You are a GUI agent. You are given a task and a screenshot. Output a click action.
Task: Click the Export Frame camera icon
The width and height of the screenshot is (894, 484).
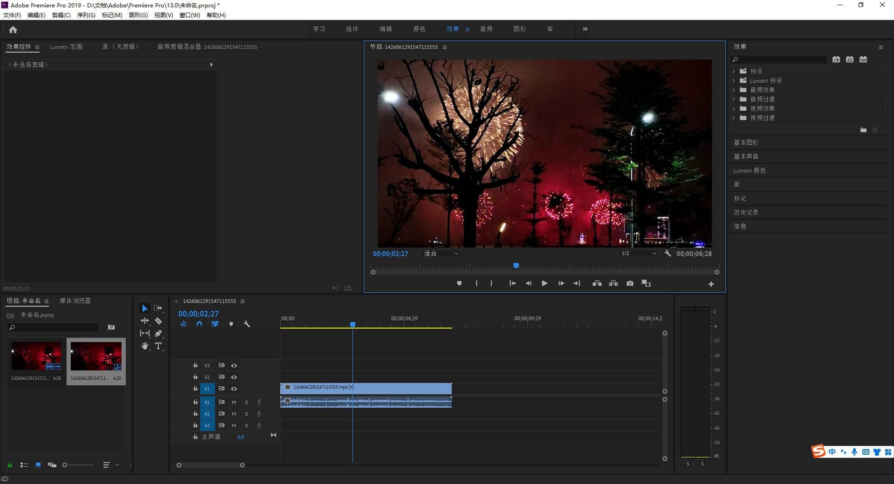pyautogui.click(x=630, y=283)
